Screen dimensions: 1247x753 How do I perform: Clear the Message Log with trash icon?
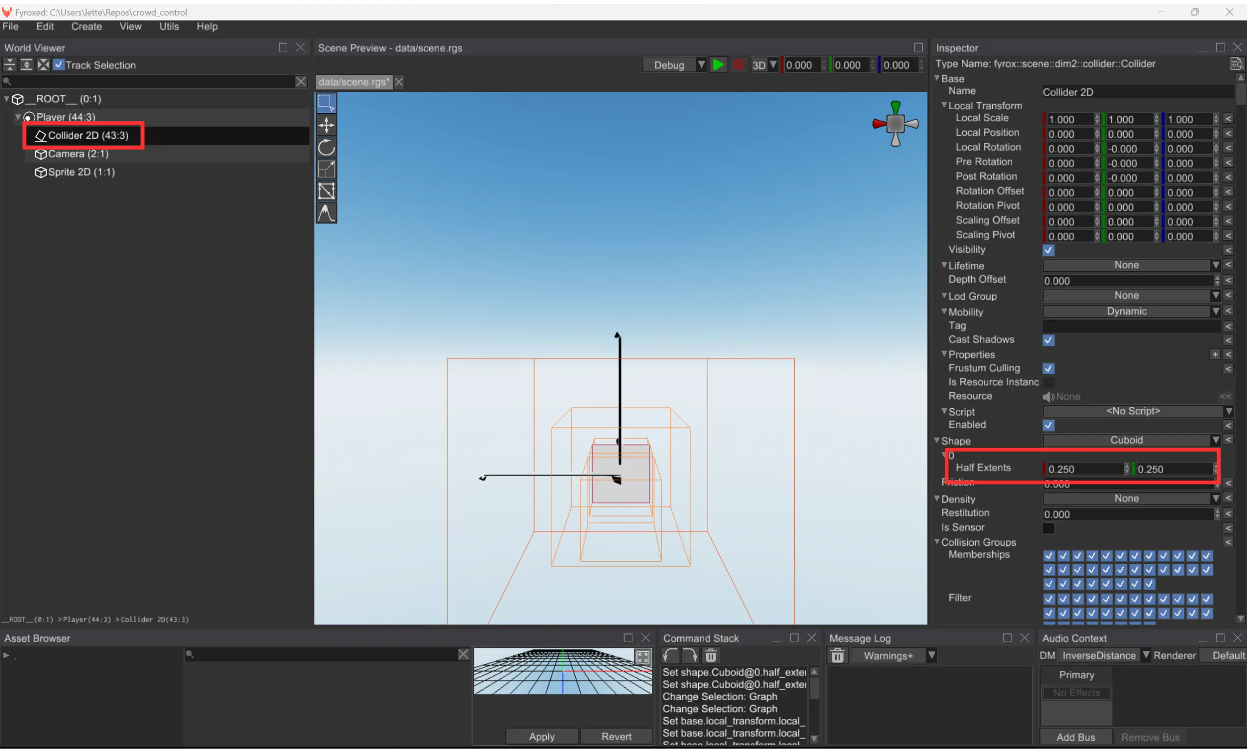(x=838, y=656)
